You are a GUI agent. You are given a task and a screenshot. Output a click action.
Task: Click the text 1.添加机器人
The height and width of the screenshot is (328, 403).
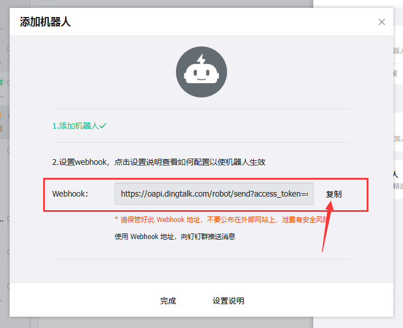75,126
